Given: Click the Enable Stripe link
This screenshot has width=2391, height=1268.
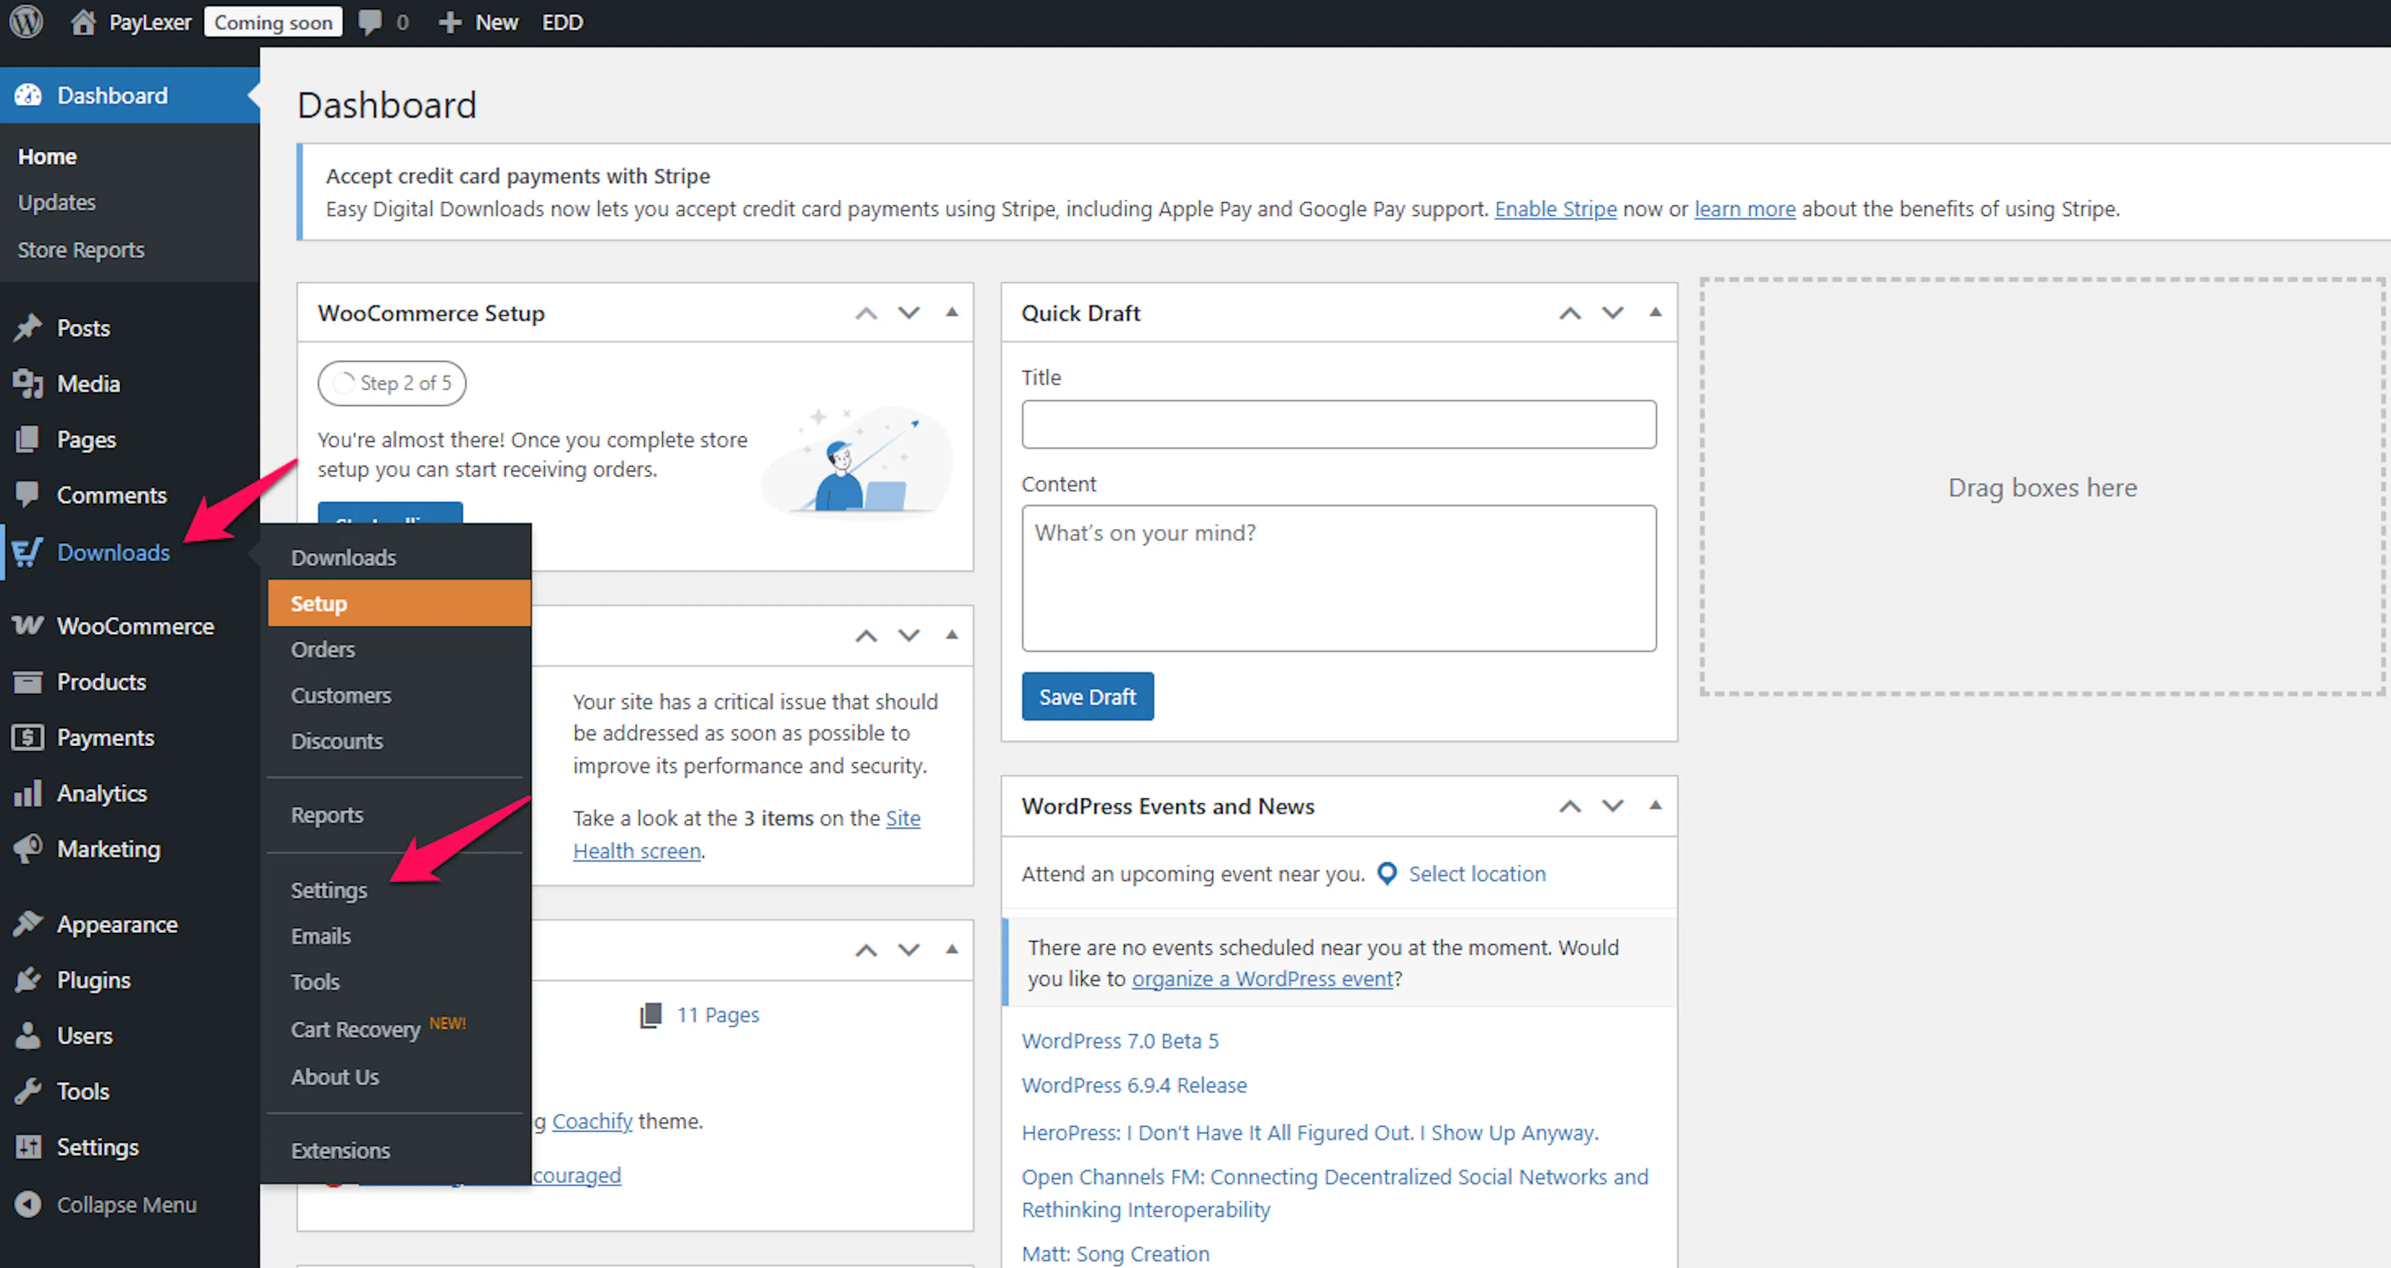Looking at the screenshot, I should [1555, 209].
